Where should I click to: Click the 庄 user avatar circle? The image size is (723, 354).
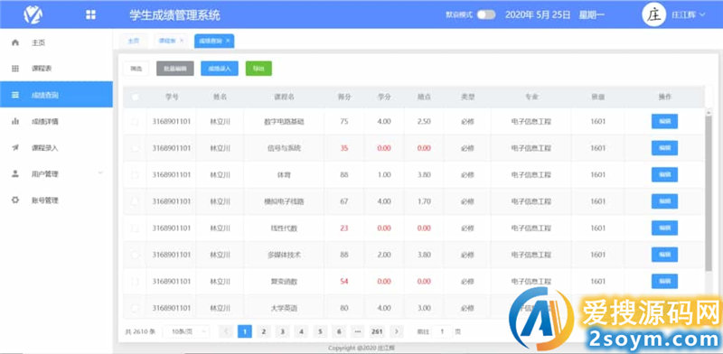pyautogui.click(x=653, y=14)
